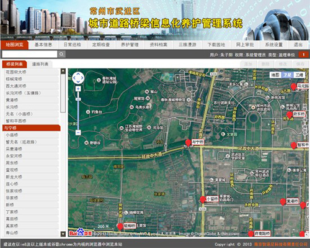Click the 野趣谷 point-of-interest icon
Screen dimensions: 310x248
87,143
